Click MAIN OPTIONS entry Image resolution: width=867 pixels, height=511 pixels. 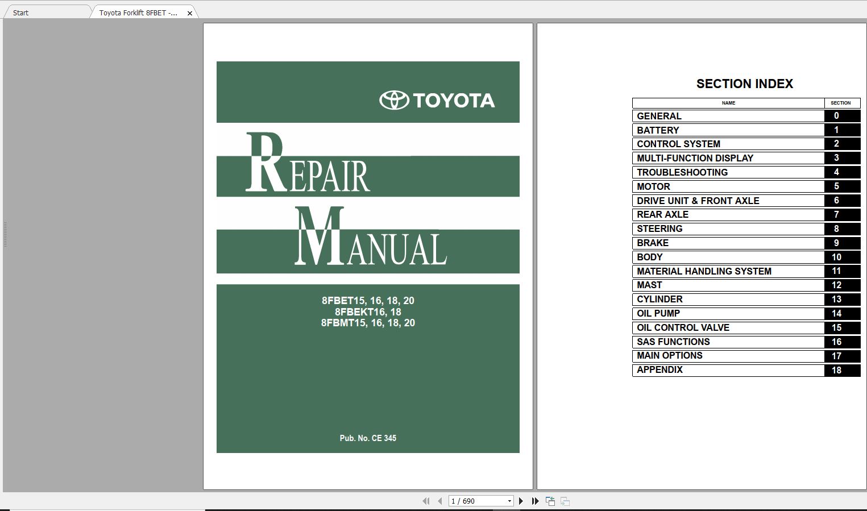[728, 355]
